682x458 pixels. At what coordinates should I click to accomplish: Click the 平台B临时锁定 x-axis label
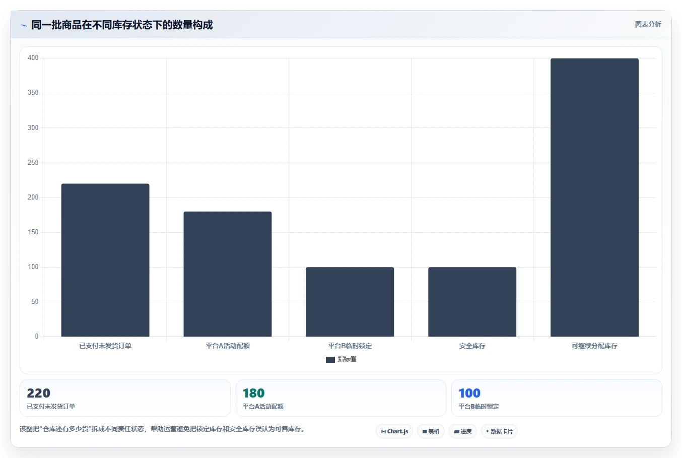[350, 346]
